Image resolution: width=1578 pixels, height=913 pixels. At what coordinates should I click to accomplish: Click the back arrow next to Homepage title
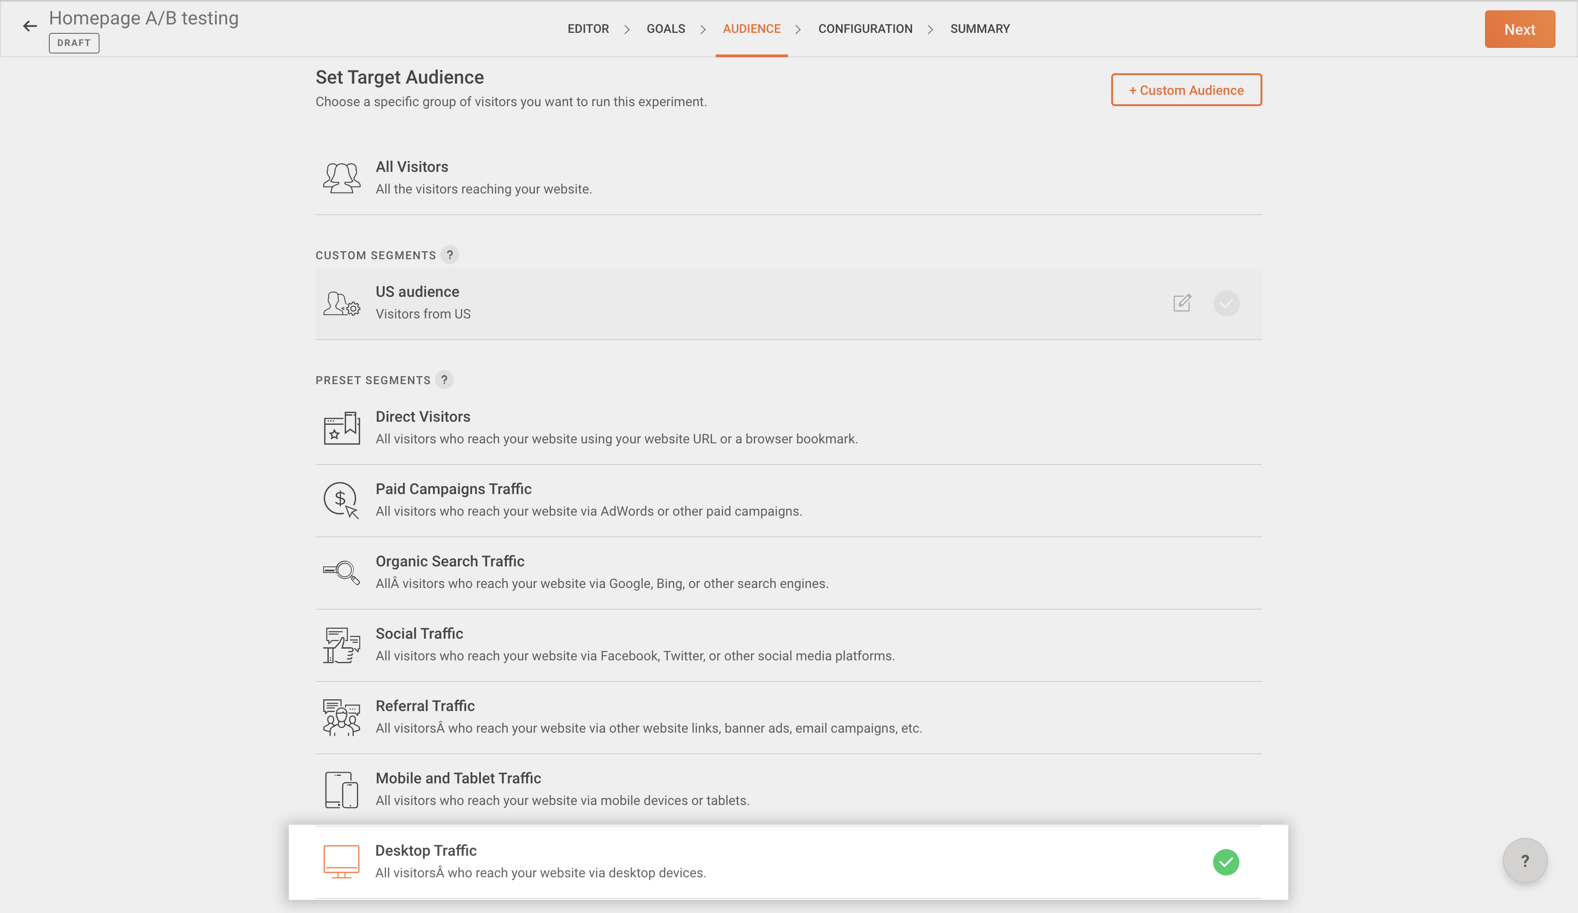pos(30,26)
